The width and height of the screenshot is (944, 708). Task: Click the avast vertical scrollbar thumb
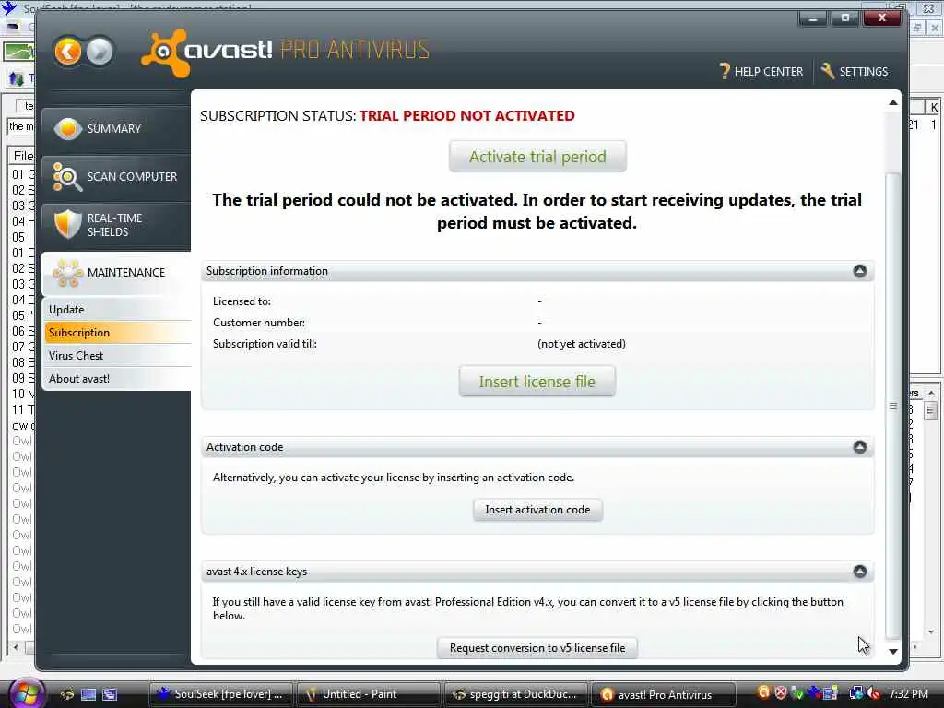click(x=893, y=406)
